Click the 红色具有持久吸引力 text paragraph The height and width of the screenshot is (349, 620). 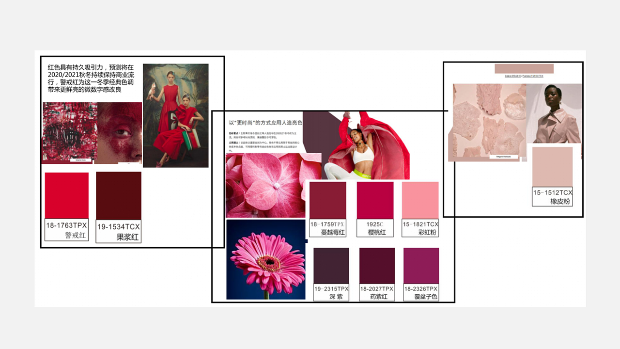coord(91,79)
